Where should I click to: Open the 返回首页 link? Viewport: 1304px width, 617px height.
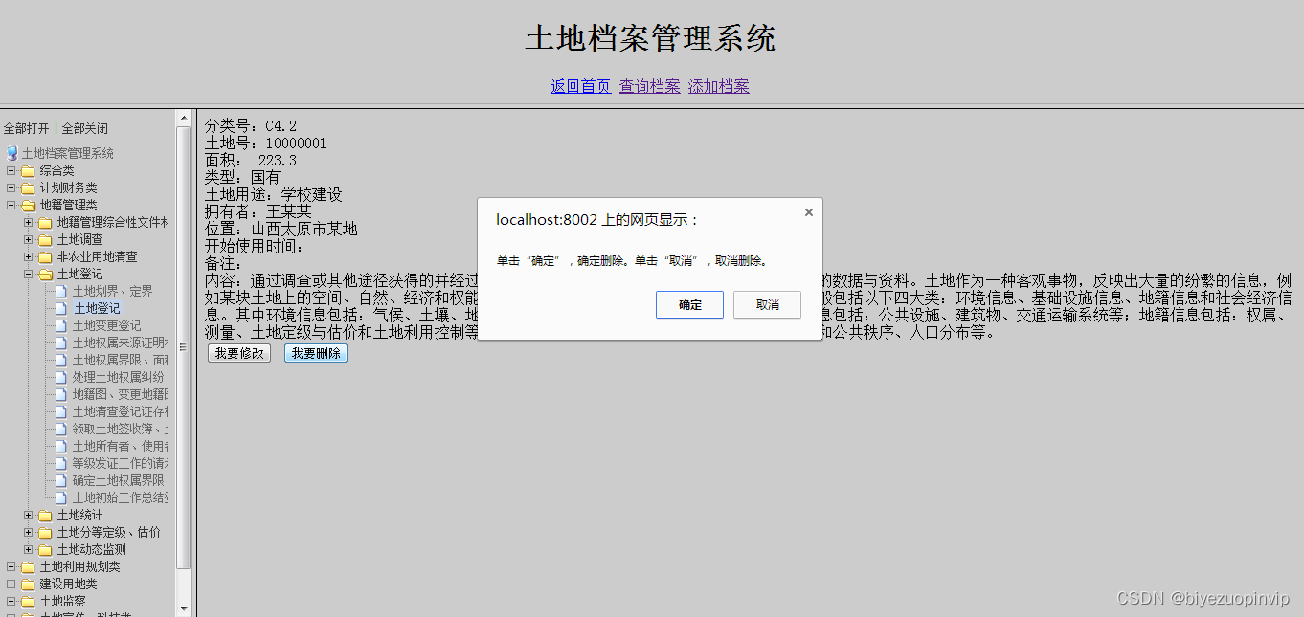pos(580,85)
